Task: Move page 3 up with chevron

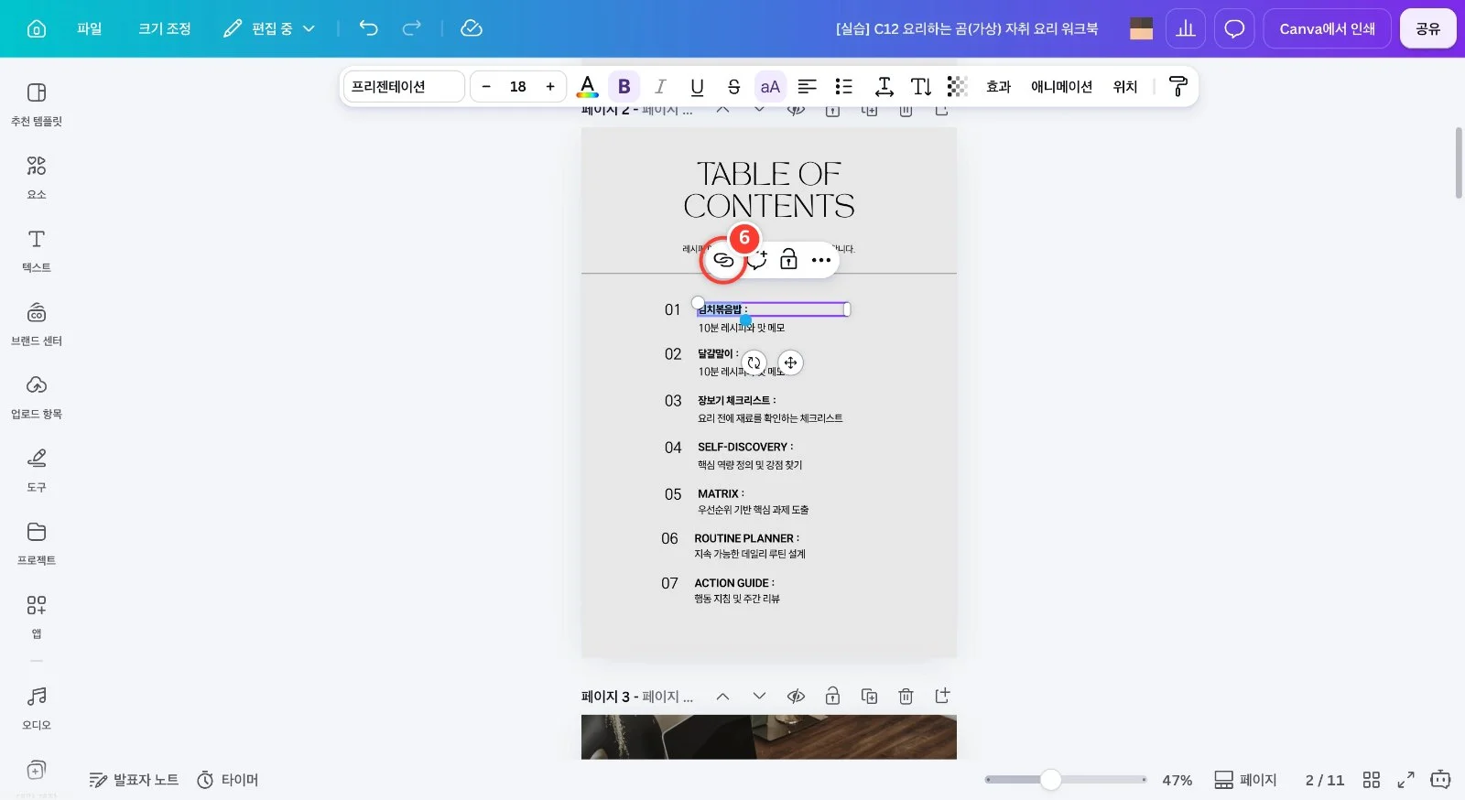Action: [x=722, y=697]
